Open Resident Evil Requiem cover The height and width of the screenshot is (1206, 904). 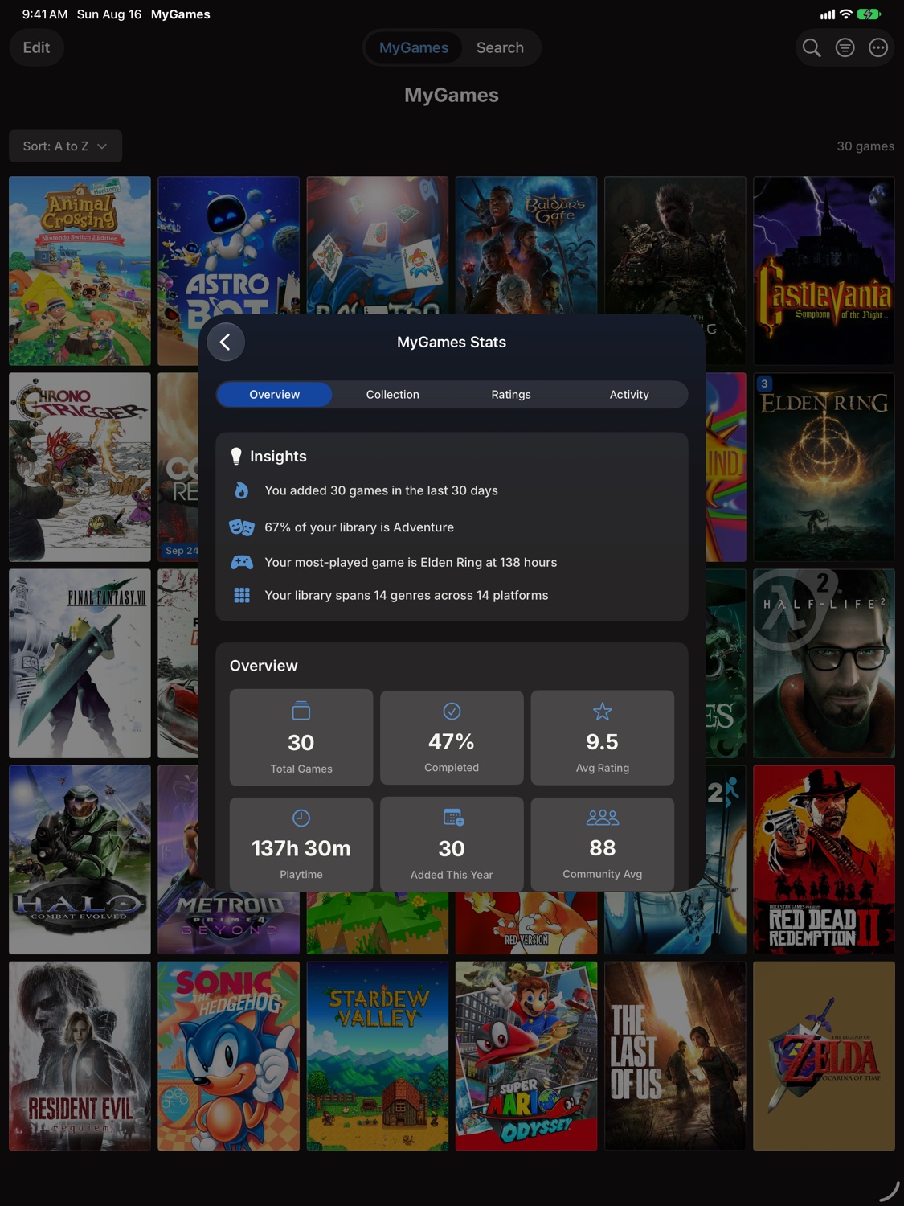coord(80,1056)
